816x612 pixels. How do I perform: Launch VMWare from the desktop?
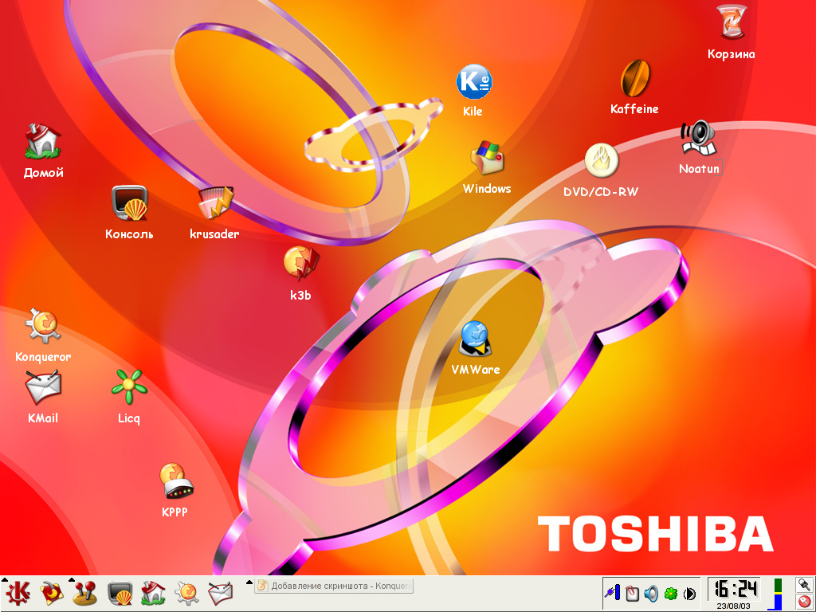pos(475,339)
